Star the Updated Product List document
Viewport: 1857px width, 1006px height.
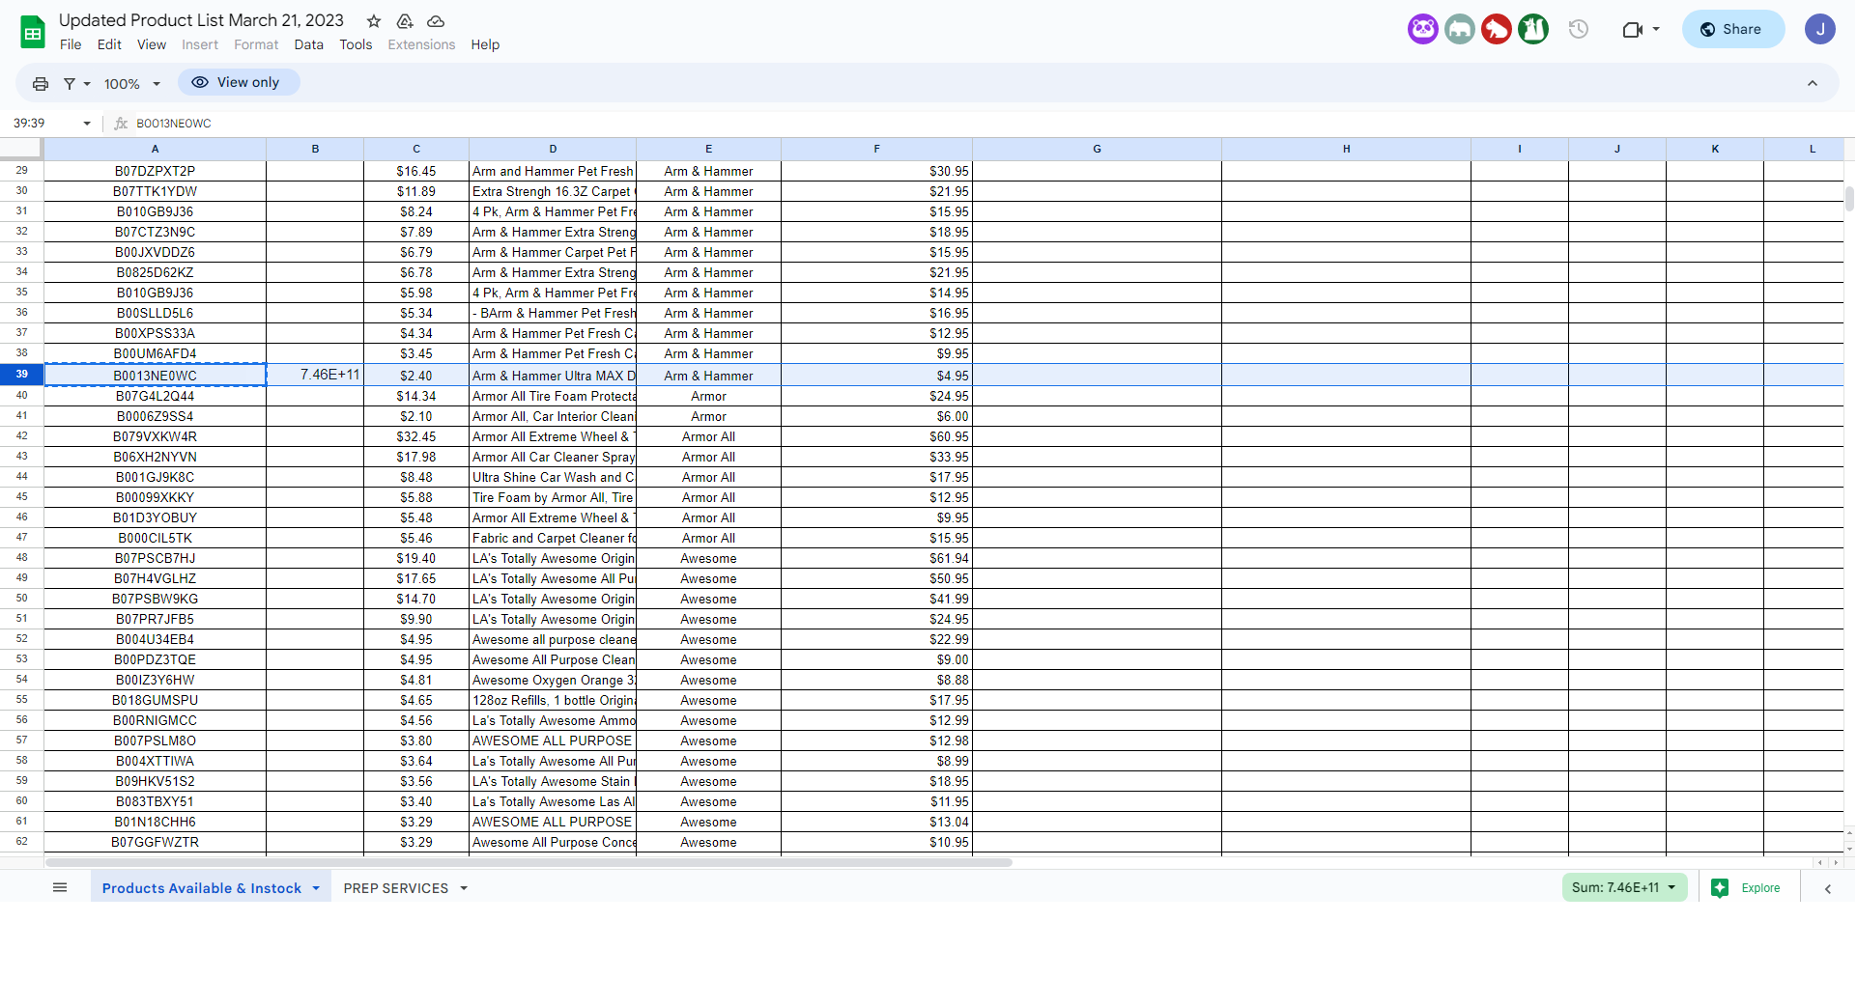[x=374, y=21]
